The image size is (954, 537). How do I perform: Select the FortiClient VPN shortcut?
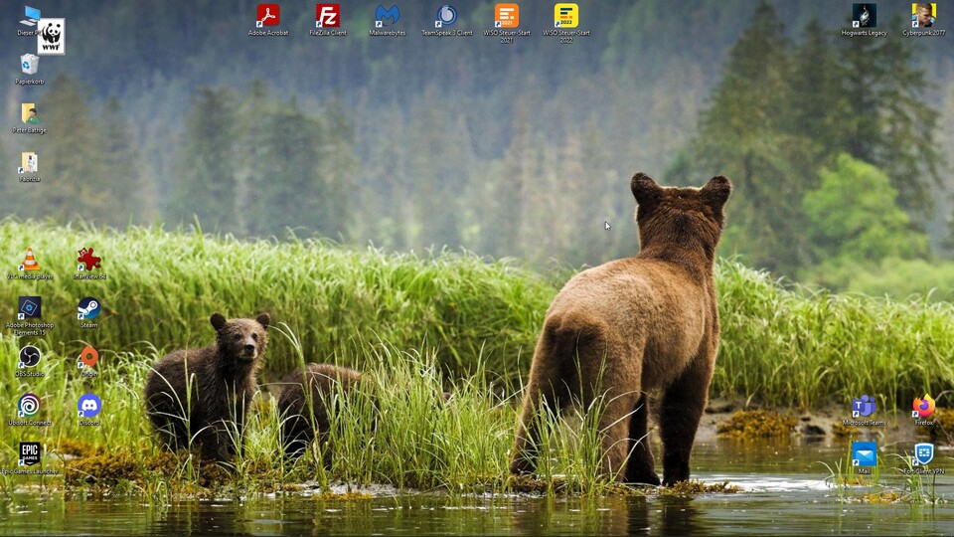923,458
